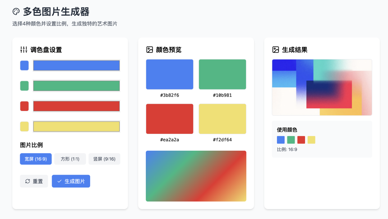Viewport: 388px width, 219px height.
Task: Click the #10b981 green preview tile
Action: 222,74
